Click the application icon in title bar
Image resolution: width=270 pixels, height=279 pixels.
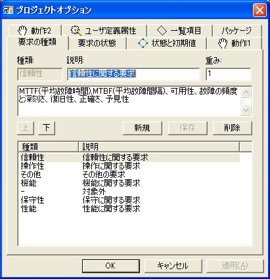point(9,10)
